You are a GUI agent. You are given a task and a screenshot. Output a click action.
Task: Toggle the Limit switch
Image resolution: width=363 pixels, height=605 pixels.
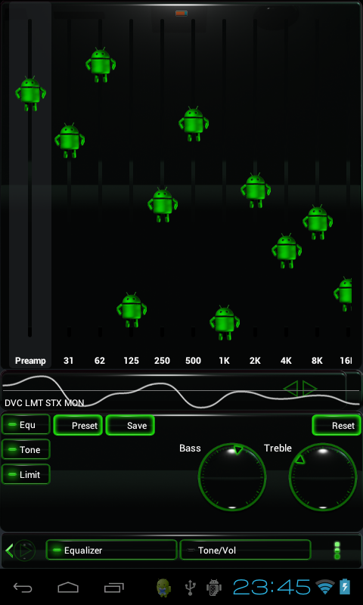[26, 474]
